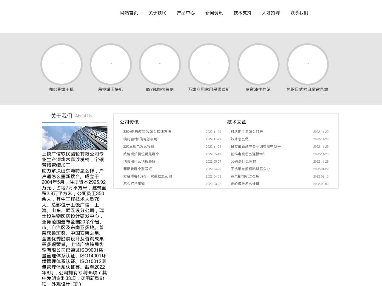The image size is (382, 286).
Task: Open article pb管是什么管材
Action: pos(244,161)
